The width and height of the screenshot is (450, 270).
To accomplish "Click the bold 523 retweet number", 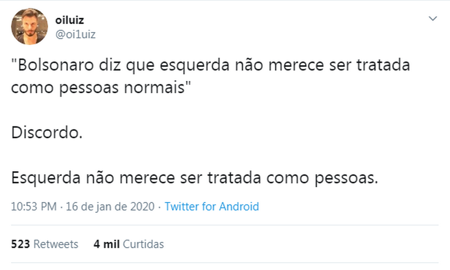I will [x=20, y=244].
